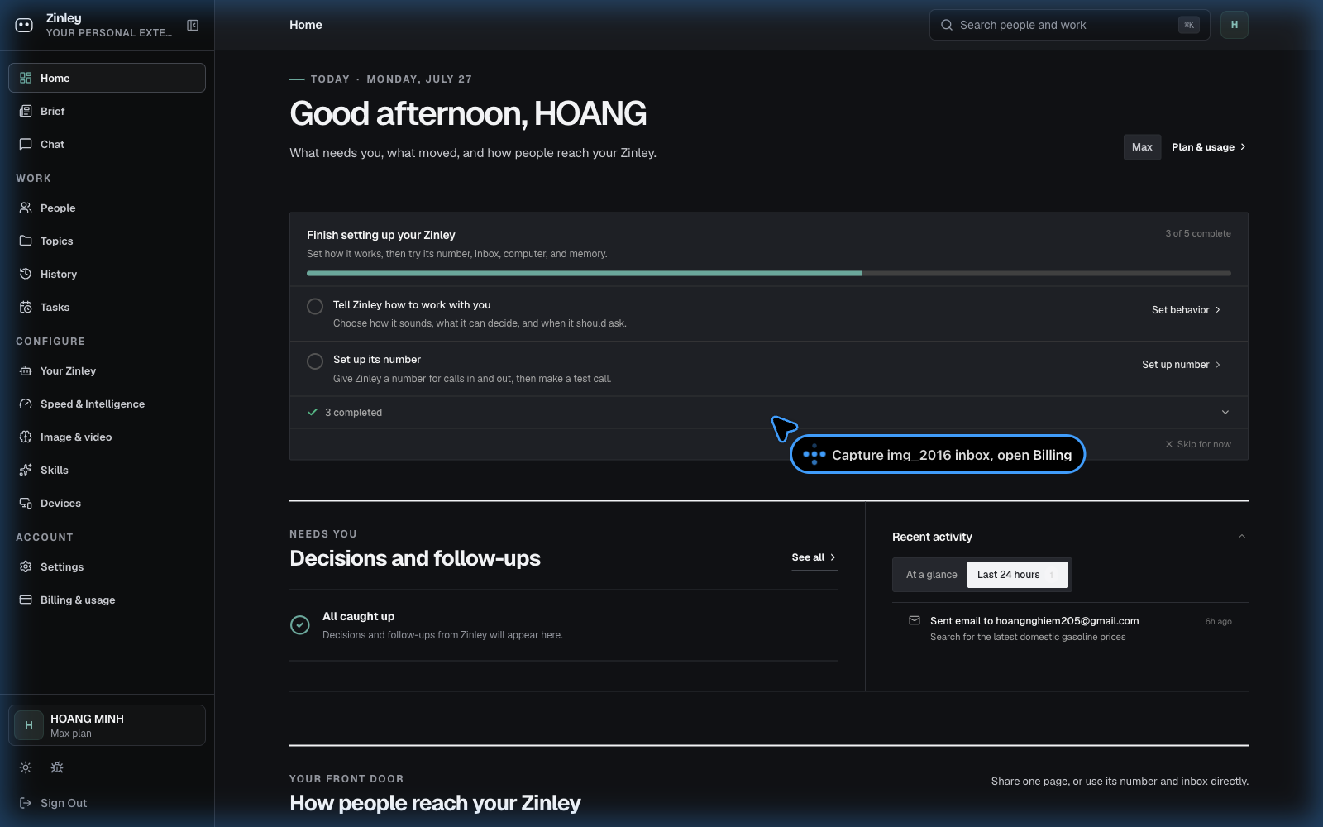The width and height of the screenshot is (1323, 827).
Task: Tick the circle for Set up its number
Action: point(315,361)
